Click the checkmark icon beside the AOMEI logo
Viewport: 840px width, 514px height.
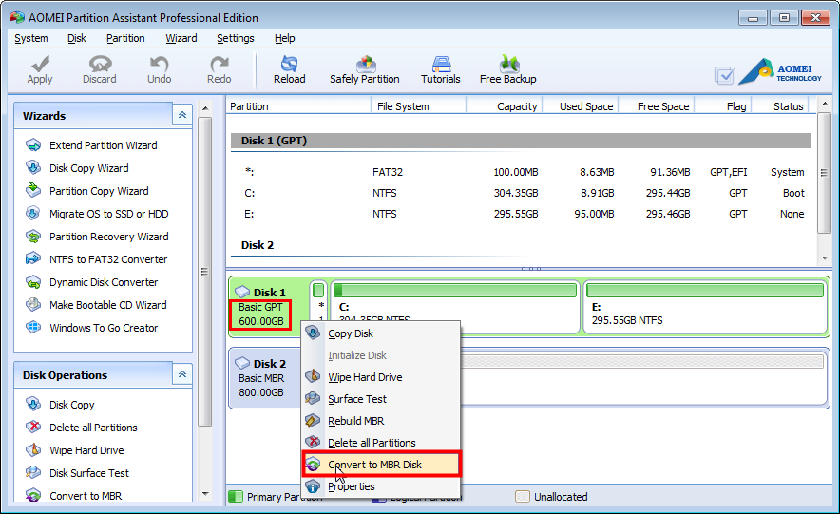724,75
